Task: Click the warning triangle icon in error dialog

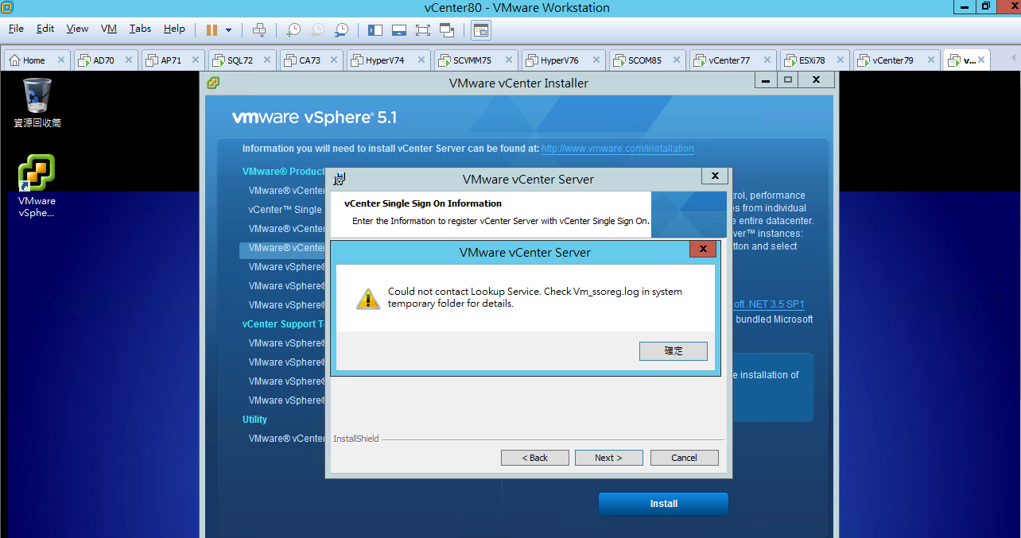Action: (367, 298)
